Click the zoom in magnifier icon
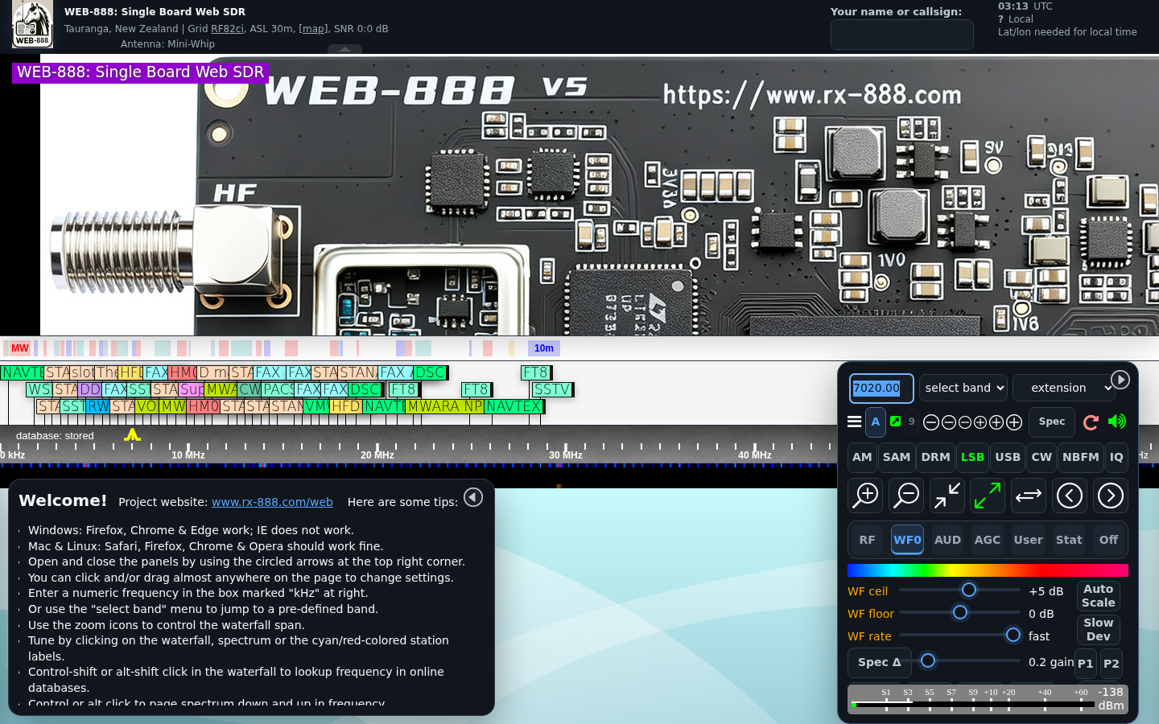Viewport: 1159px width, 724px height. tap(866, 496)
